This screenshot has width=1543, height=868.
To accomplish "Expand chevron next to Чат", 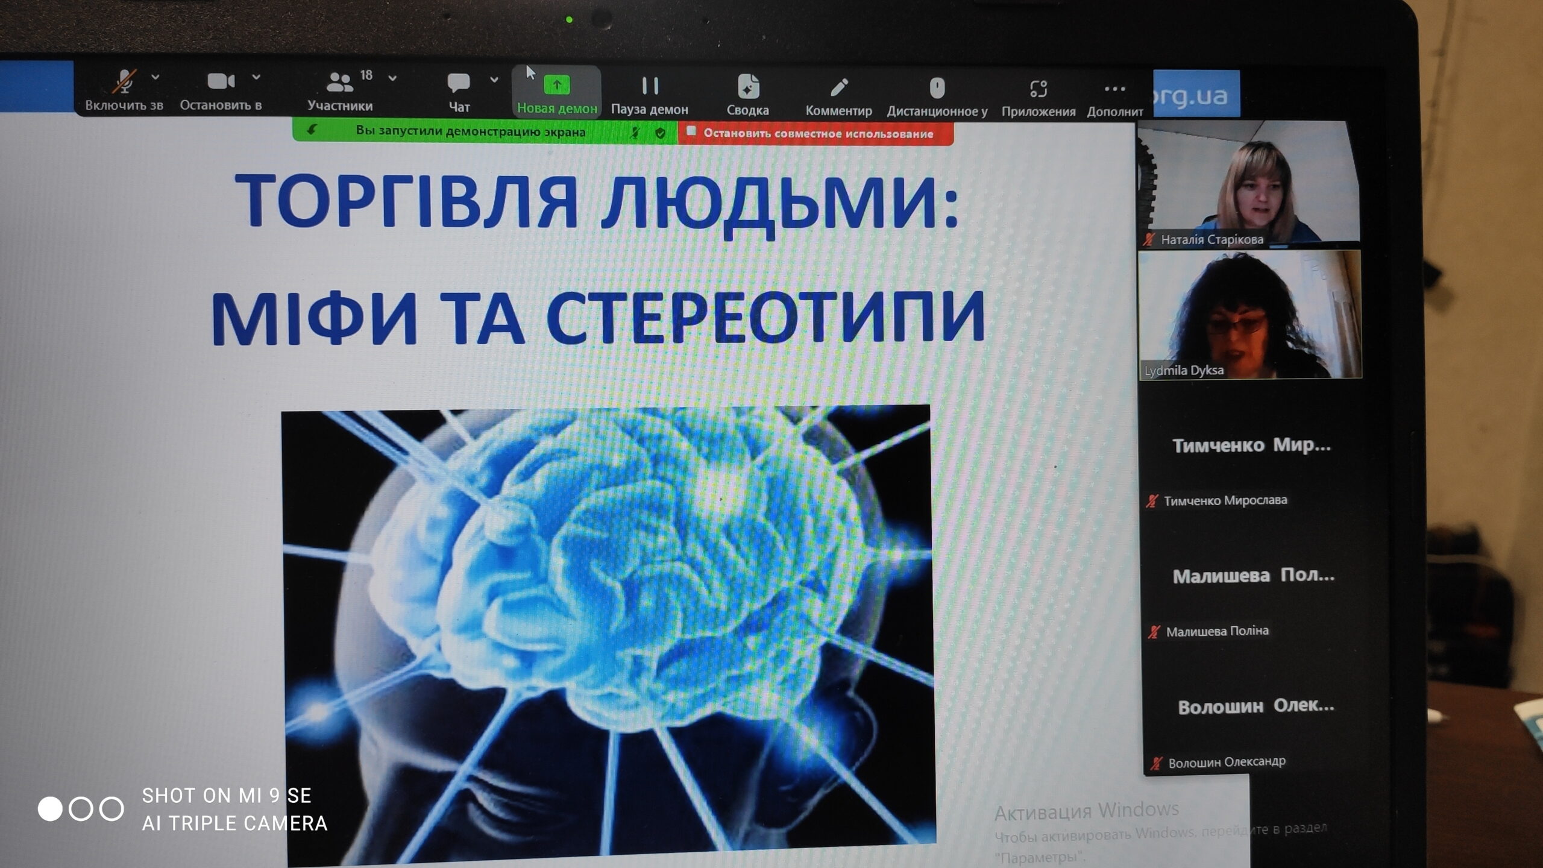I will pos(494,80).
